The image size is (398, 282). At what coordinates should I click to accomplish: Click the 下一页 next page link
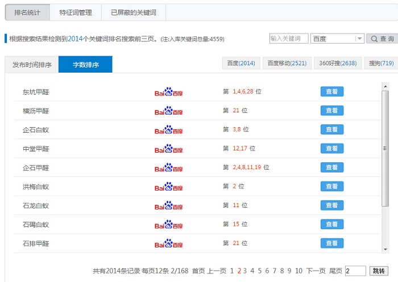coord(316,271)
